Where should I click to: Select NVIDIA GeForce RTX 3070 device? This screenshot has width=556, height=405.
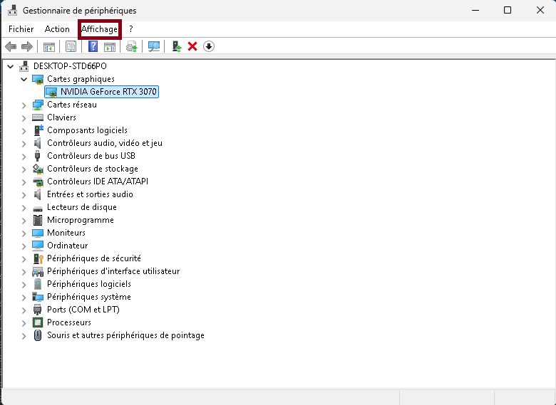point(108,92)
